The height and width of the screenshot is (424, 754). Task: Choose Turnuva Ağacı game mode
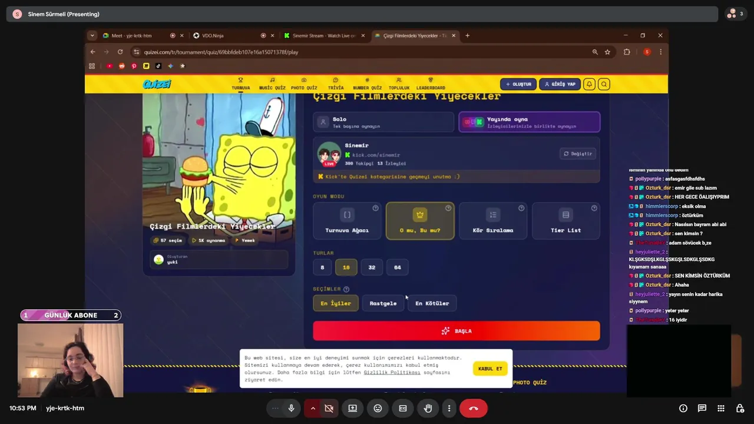pos(347,221)
